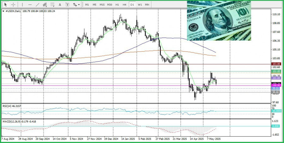Viewport: 284px width, 143px height.
Task: Click the 110.10 price scale value
Action: (275, 14)
